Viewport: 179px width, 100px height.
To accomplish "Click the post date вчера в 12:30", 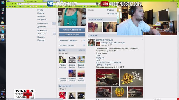I will [107, 45].
